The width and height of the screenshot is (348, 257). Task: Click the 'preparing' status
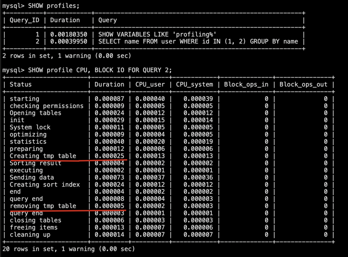click(x=26, y=149)
